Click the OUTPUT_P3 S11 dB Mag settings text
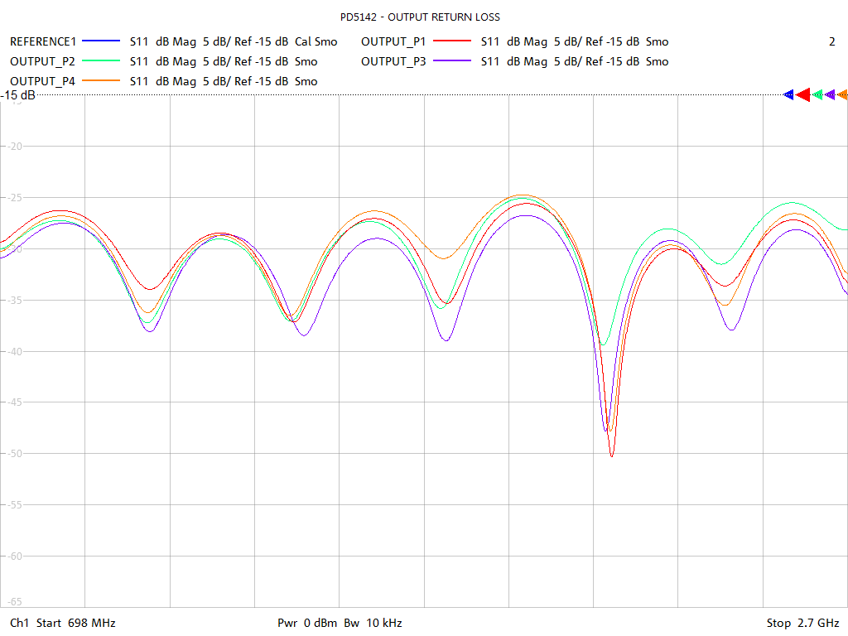The image size is (848, 636). point(575,61)
